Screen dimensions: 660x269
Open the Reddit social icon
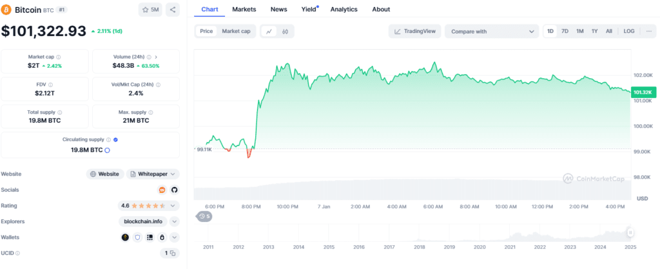(162, 190)
